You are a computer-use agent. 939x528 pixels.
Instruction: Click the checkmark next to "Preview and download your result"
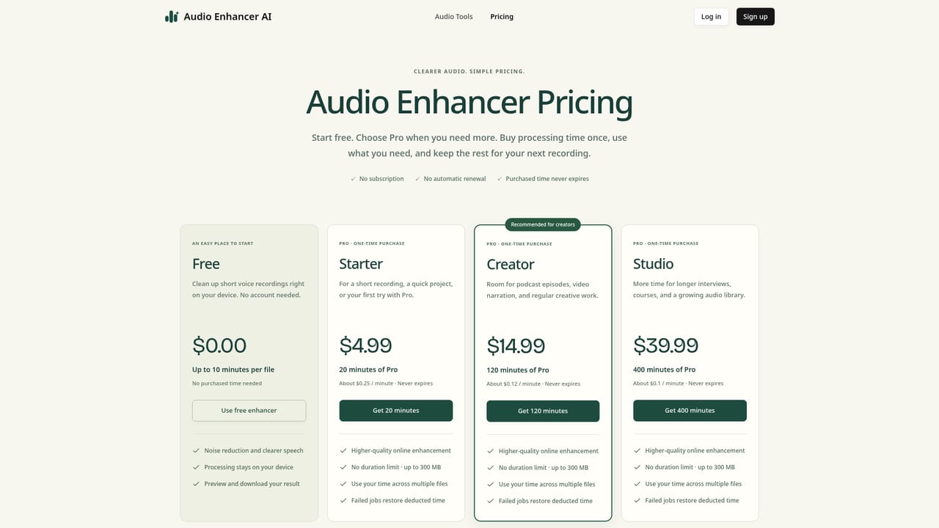click(x=196, y=484)
